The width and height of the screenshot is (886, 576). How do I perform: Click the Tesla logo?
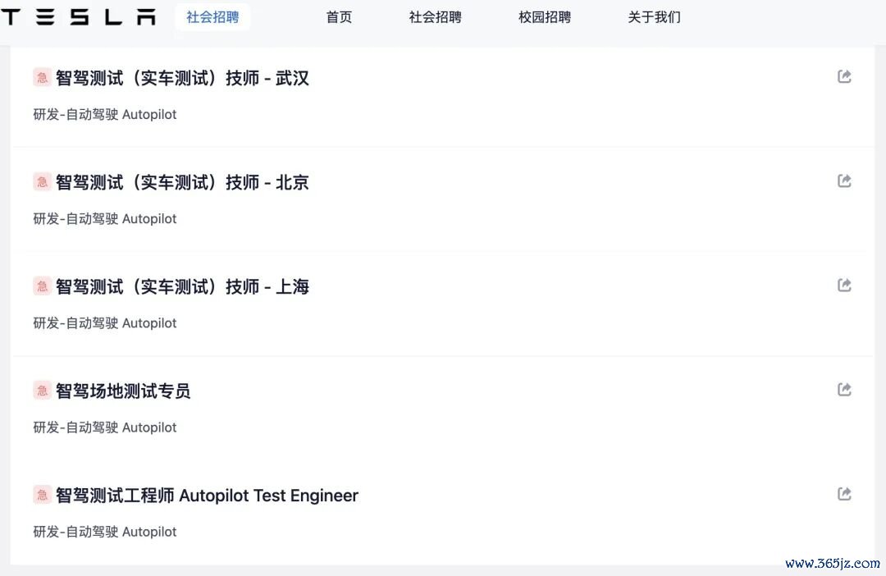(x=78, y=17)
